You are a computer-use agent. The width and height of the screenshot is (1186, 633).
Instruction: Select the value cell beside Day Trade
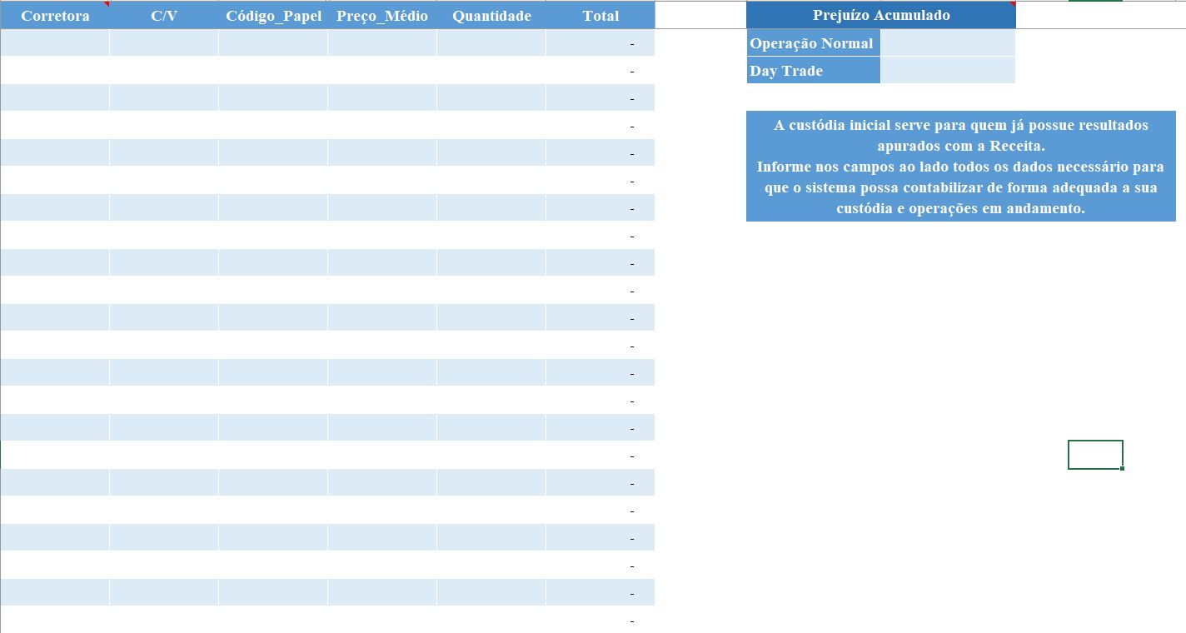point(948,71)
